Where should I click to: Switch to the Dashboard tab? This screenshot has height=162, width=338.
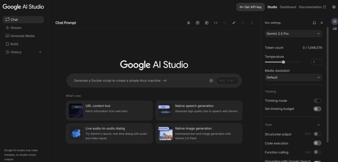(x=288, y=7)
